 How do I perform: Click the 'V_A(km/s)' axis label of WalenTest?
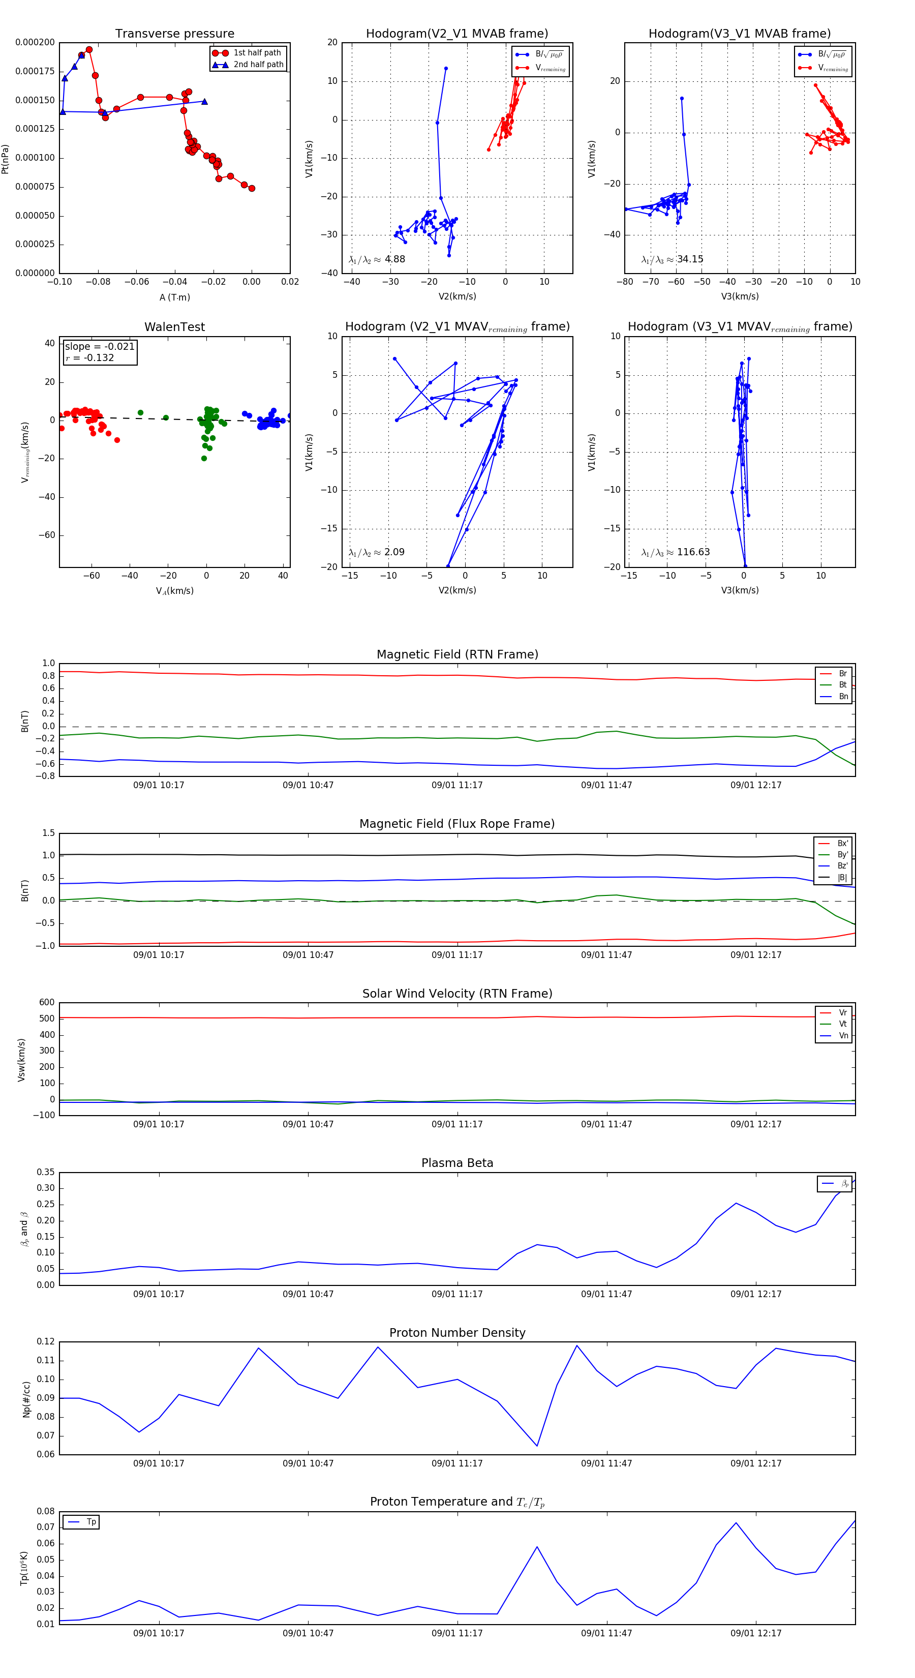click(174, 591)
